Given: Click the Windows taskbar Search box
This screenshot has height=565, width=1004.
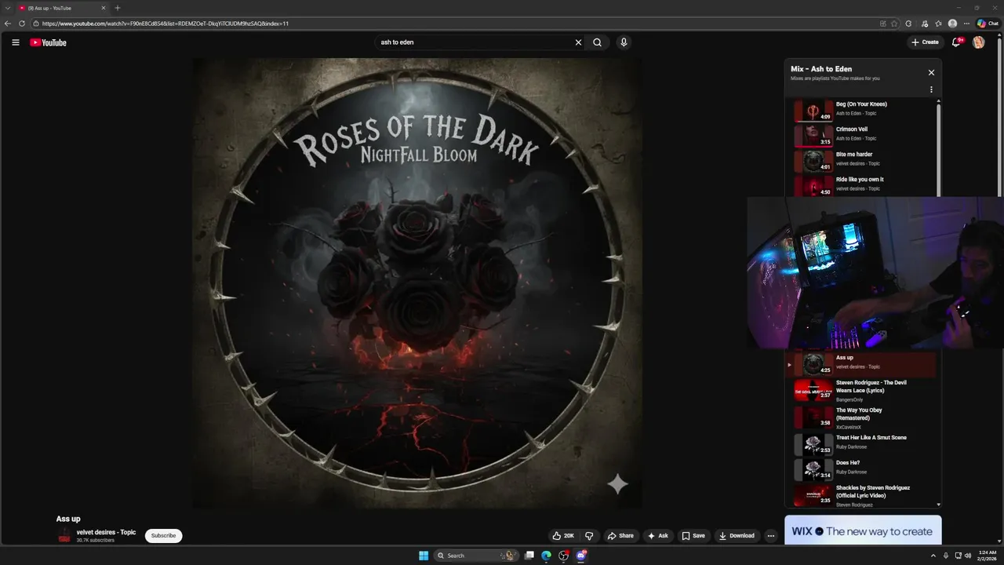Looking at the screenshot, I should tap(475, 556).
